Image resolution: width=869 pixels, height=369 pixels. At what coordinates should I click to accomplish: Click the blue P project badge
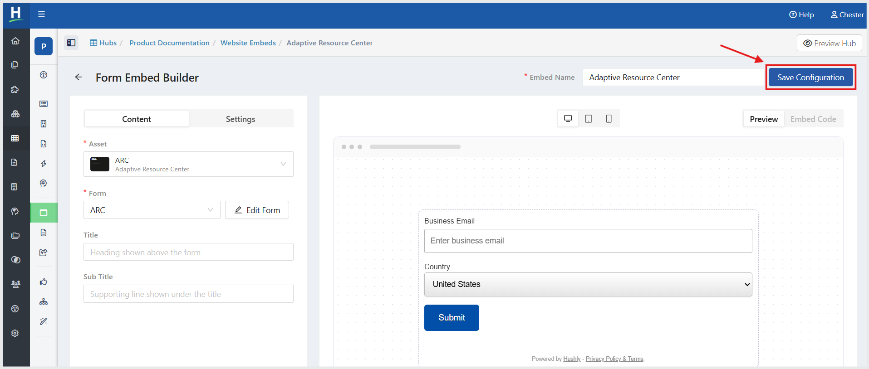(44, 46)
